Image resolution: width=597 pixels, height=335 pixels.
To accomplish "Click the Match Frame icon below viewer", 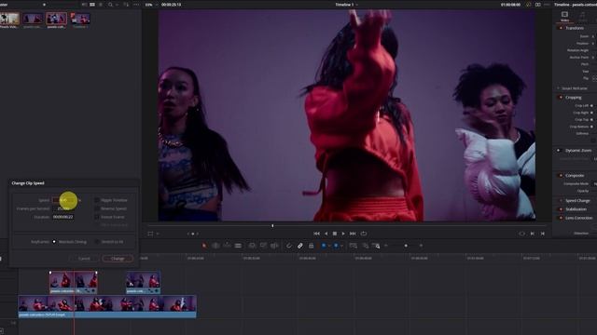I will click(522, 234).
